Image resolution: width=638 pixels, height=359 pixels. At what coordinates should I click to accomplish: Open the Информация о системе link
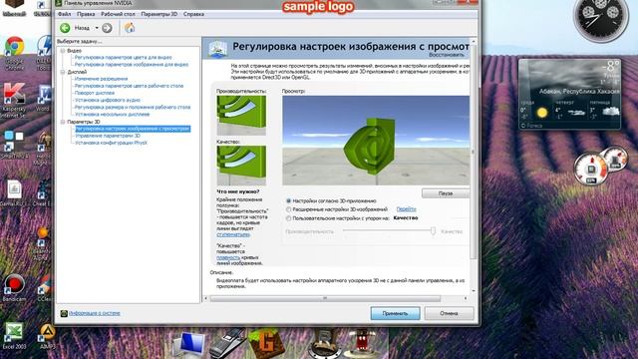[95, 313]
